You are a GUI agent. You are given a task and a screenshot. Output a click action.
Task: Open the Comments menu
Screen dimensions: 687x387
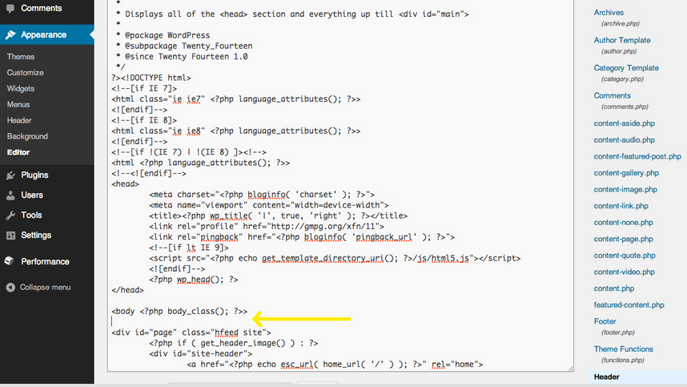[x=41, y=8]
